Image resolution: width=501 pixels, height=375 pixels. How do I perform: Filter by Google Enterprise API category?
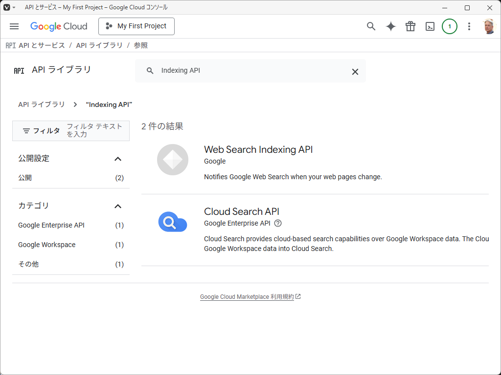50,225
